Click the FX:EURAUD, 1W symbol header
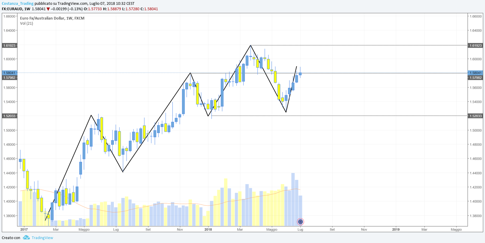Screen dimensions: 485x243 click(x=16, y=9)
